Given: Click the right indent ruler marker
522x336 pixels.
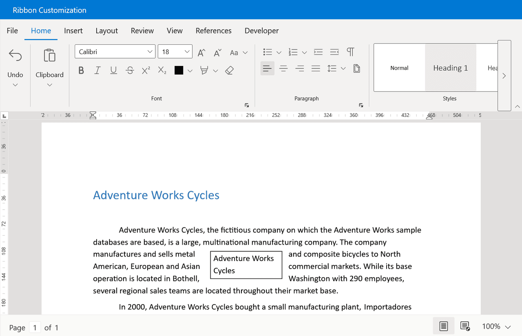Looking at the screenshot, I should 430,116.
